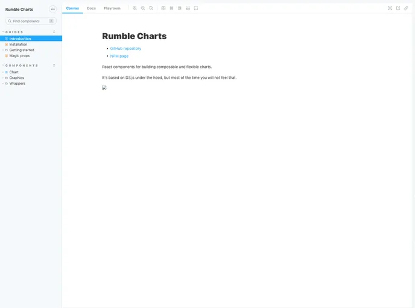Switch to the Playroom tab
Viewport: 415px width, 308px height.
coord(112,8)
